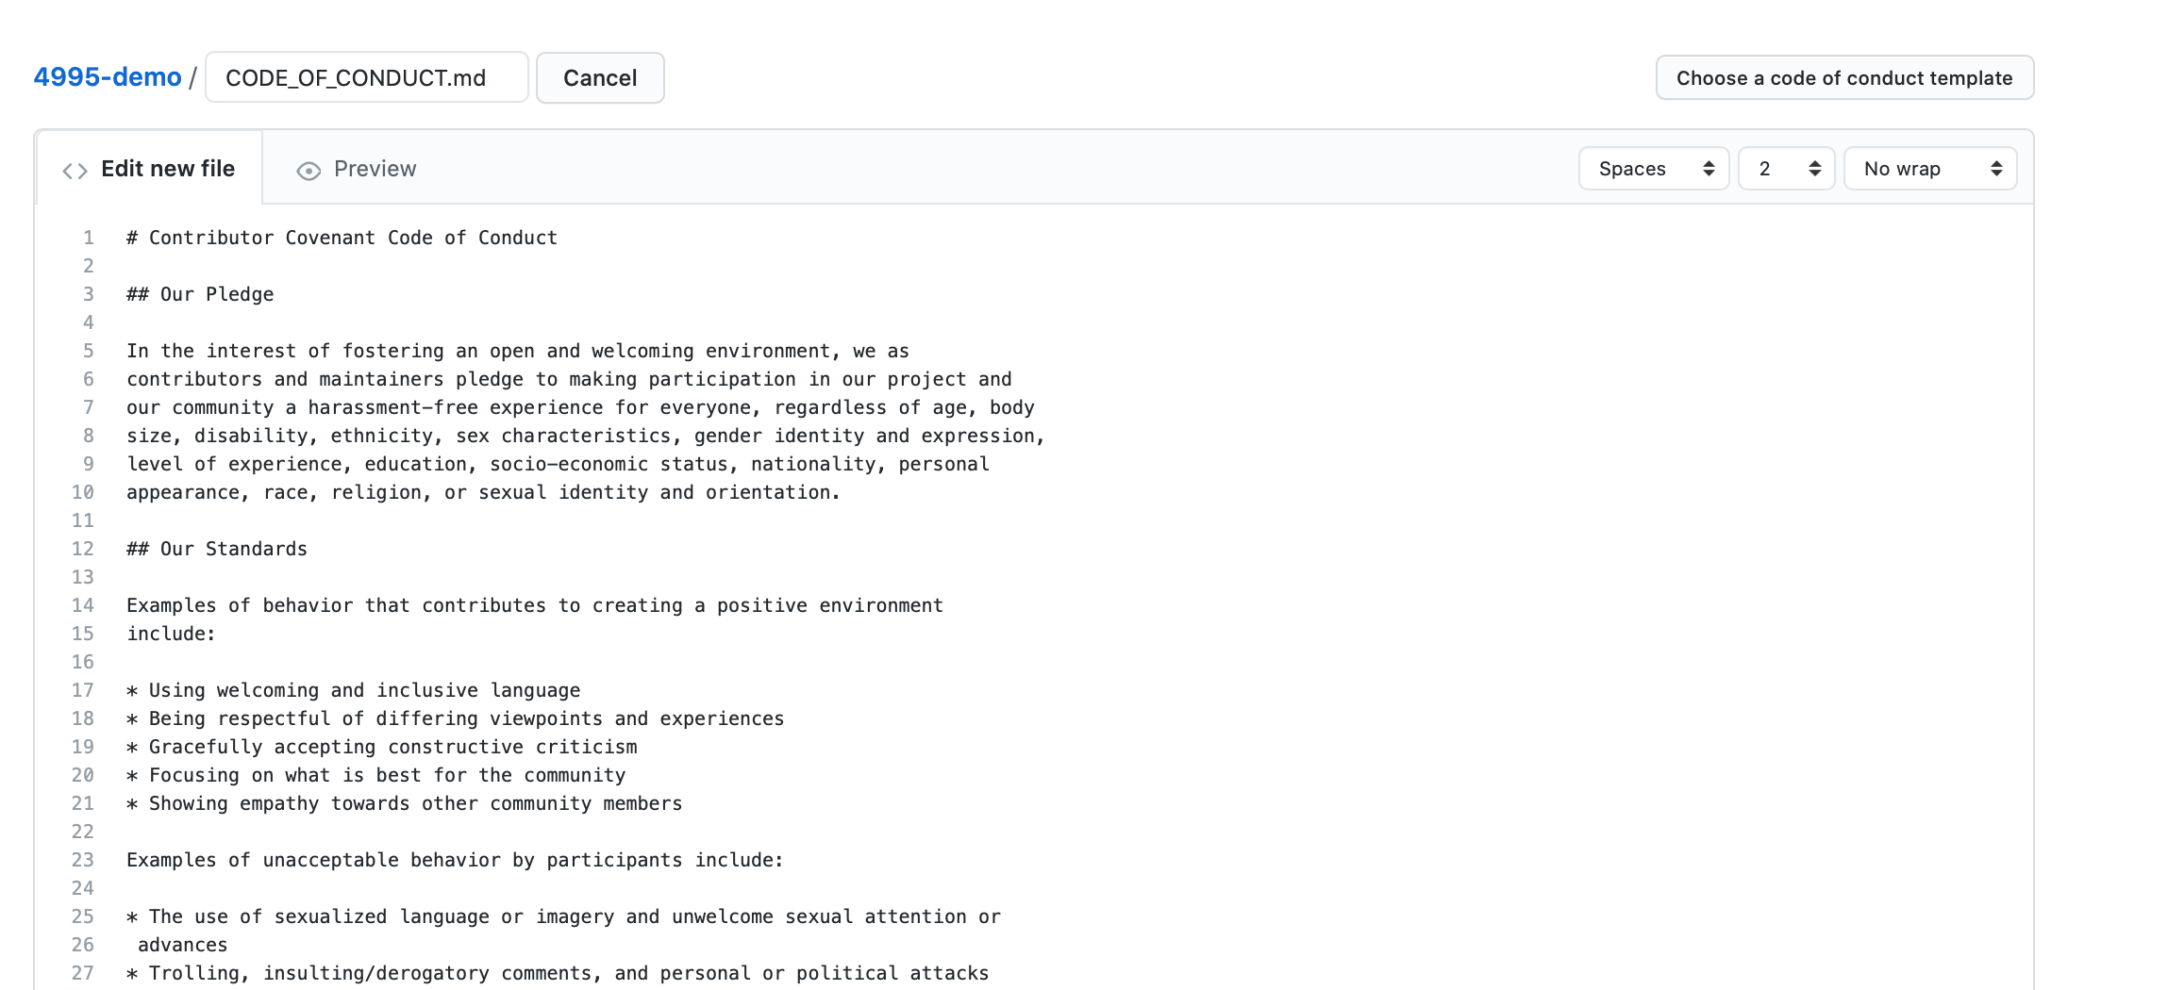Click line number 23 in the gutter
The image size is (2168, 990).
click(83, 860)
